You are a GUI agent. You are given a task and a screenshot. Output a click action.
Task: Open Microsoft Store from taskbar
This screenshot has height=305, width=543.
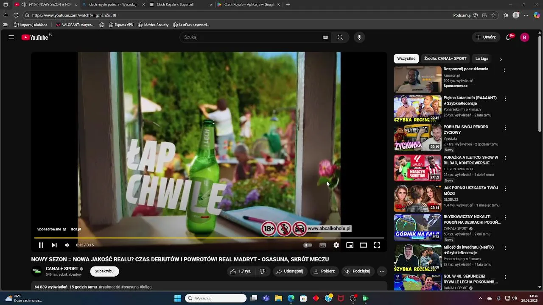(303, 298)
